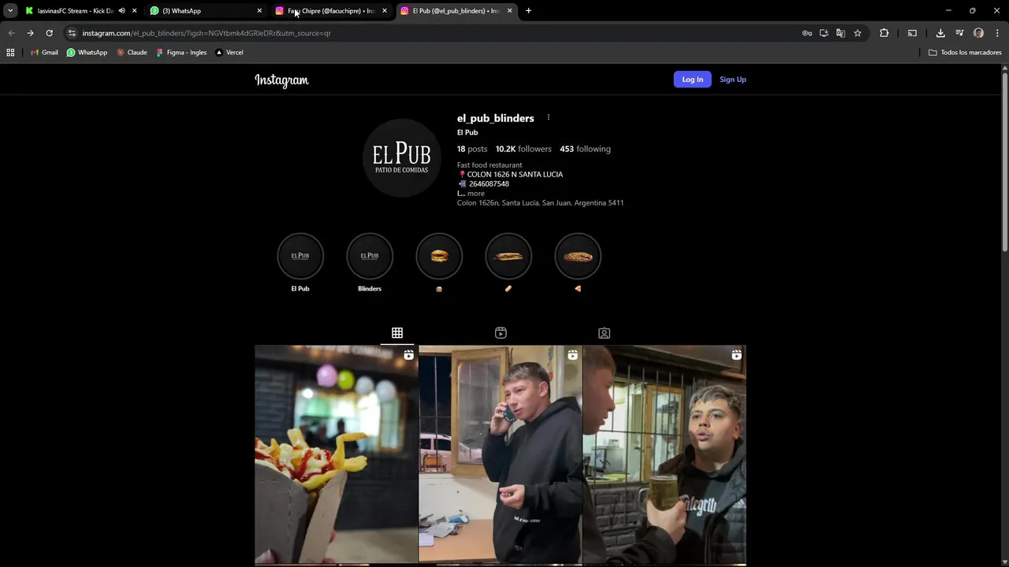1009x567 pixels.
Task: Switch to the Tagged photos tab
Action: point(604,333)
